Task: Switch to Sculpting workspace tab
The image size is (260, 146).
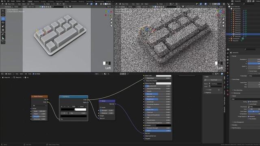Action: click(x=43, y=2)
